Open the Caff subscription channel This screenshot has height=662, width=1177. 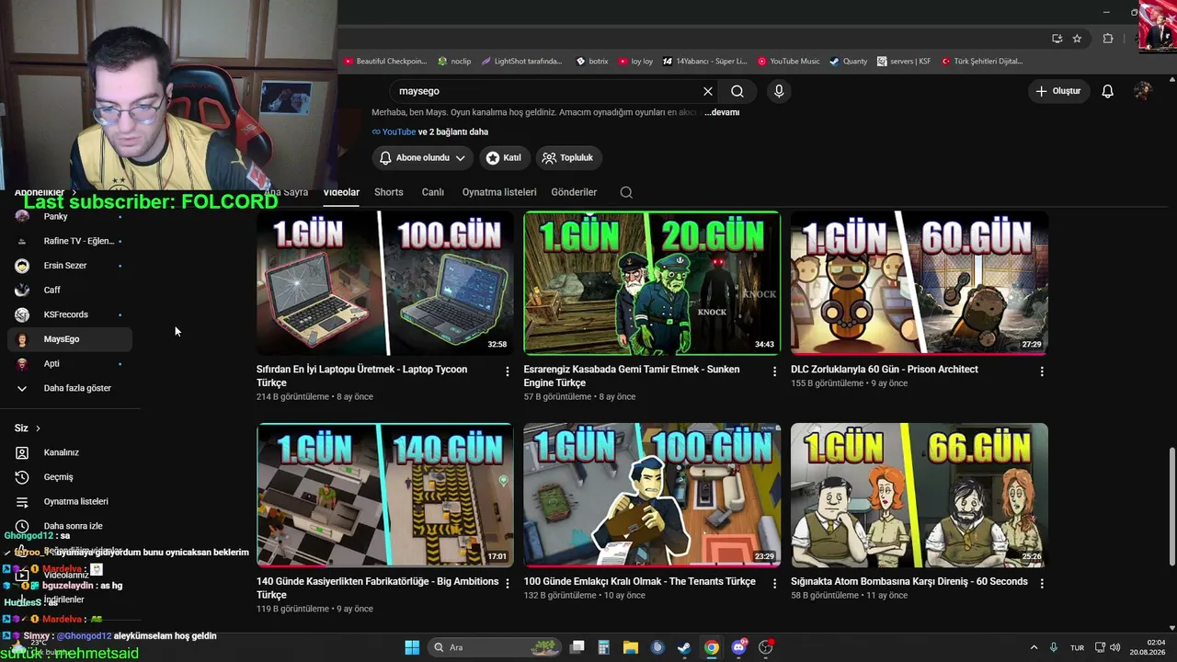click(70, 290)
